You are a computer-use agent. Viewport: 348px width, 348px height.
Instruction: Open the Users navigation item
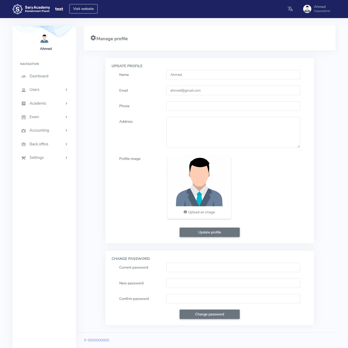44,90
